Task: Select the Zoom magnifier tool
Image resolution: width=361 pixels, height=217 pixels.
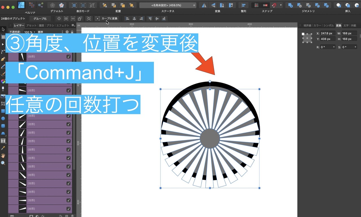Action: click(3, 163)
